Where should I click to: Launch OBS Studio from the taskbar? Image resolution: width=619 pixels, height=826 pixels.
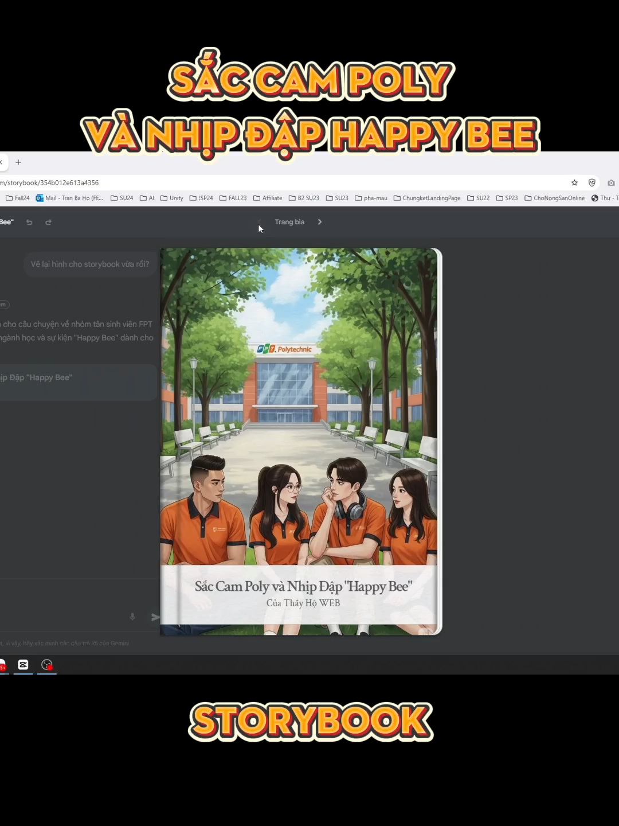point(47,665)
